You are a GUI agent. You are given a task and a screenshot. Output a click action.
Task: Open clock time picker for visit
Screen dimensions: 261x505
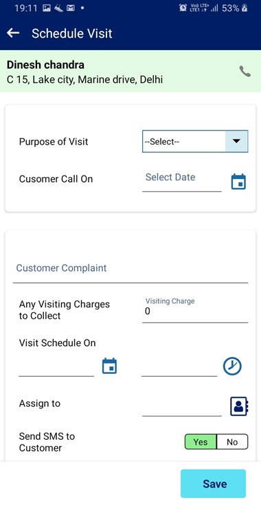point(232,366)
